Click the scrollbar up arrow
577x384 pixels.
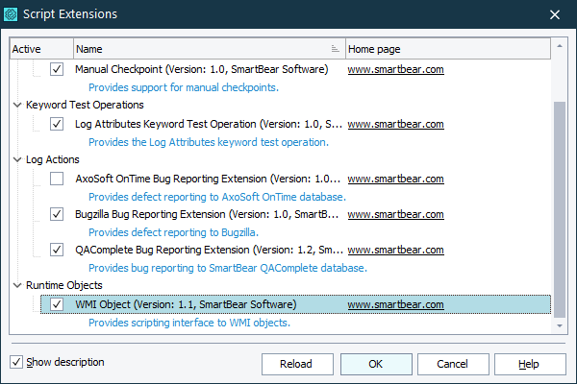point(560,48)
